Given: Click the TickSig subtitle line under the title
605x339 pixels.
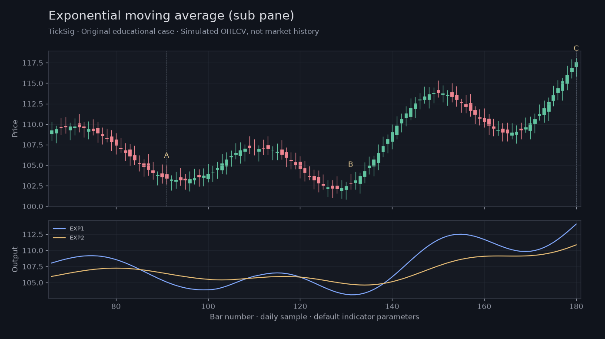Looking at the screenshot, I should tap(183, 32).
